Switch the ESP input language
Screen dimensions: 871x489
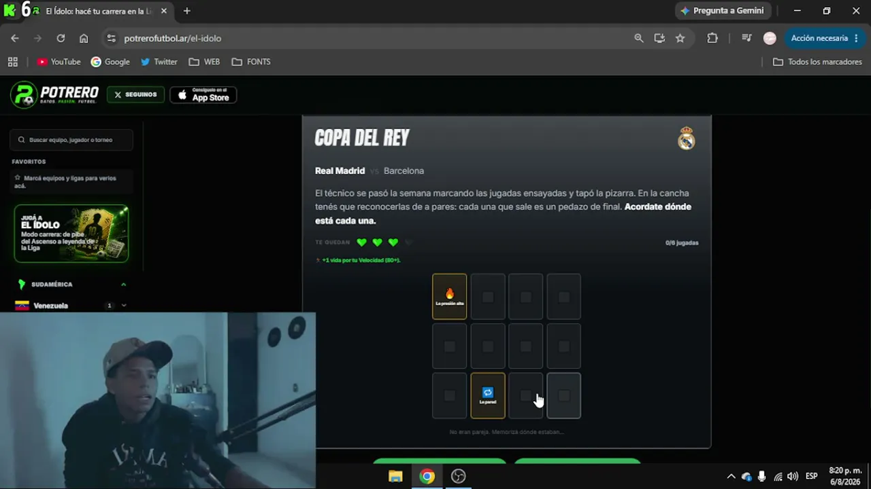click(812, 476)
